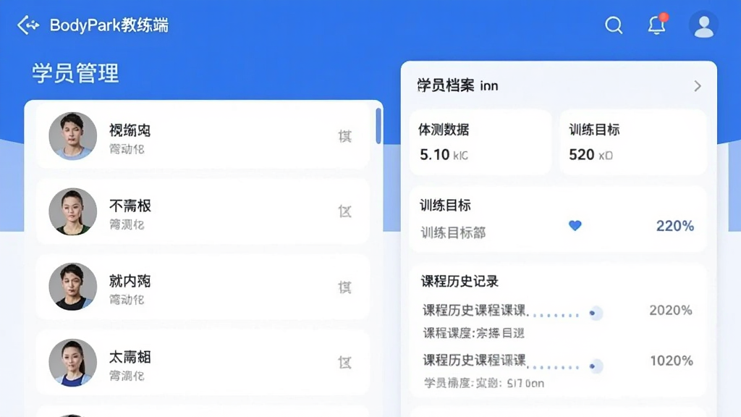741x417 pixels.
Task: Open notifications bell icon
Action: (x=657, y=25)
